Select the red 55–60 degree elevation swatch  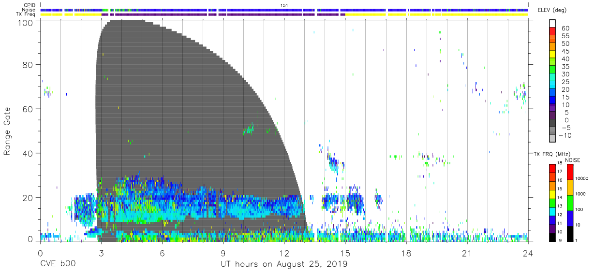coord(553,32)
